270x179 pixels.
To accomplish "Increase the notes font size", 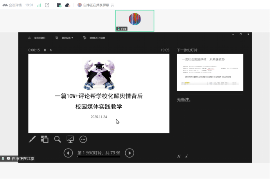I will [x=179, y=156].
